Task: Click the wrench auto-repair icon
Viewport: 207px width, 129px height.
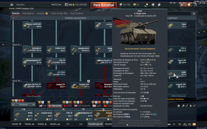Action: click(183, 106)
